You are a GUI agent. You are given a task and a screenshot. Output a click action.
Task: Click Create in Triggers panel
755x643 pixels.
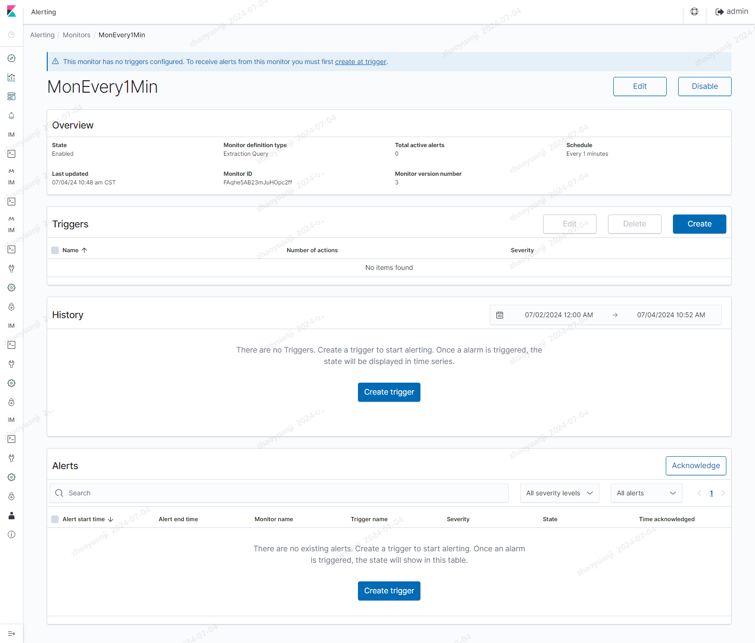click(700, 224)
